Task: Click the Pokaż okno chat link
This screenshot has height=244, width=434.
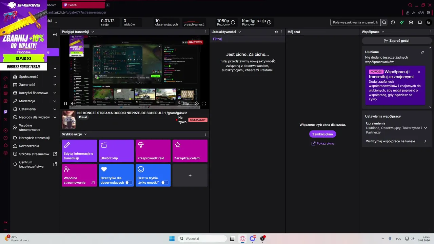Action: point(322,143)
